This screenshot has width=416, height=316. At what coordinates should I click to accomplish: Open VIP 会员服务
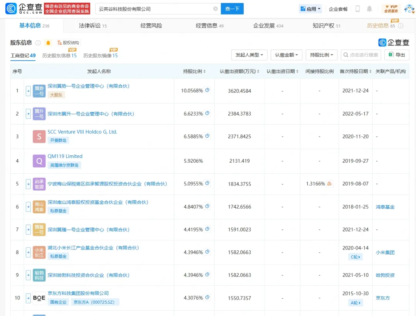tap(391, 9)
